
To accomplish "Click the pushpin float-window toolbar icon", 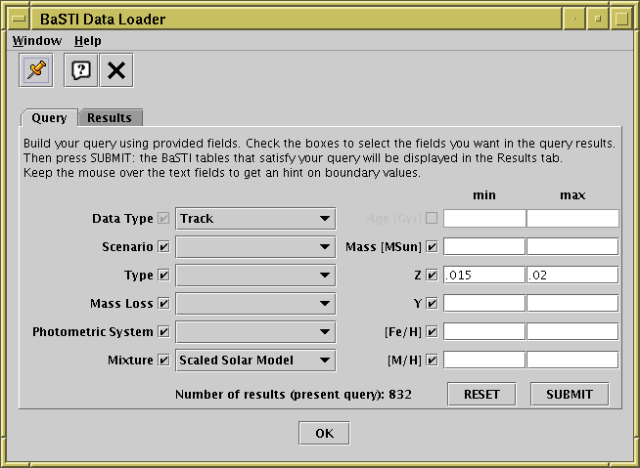I will (36, 70).
